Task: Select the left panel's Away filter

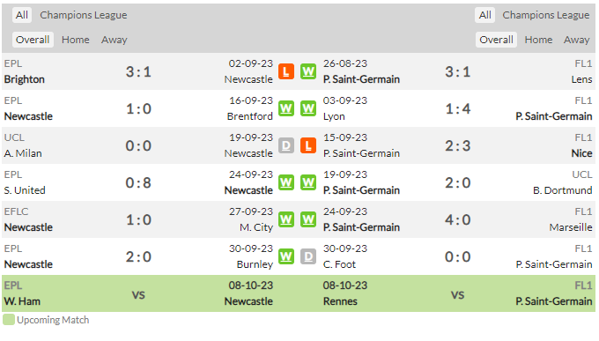Action: [115, 40]
